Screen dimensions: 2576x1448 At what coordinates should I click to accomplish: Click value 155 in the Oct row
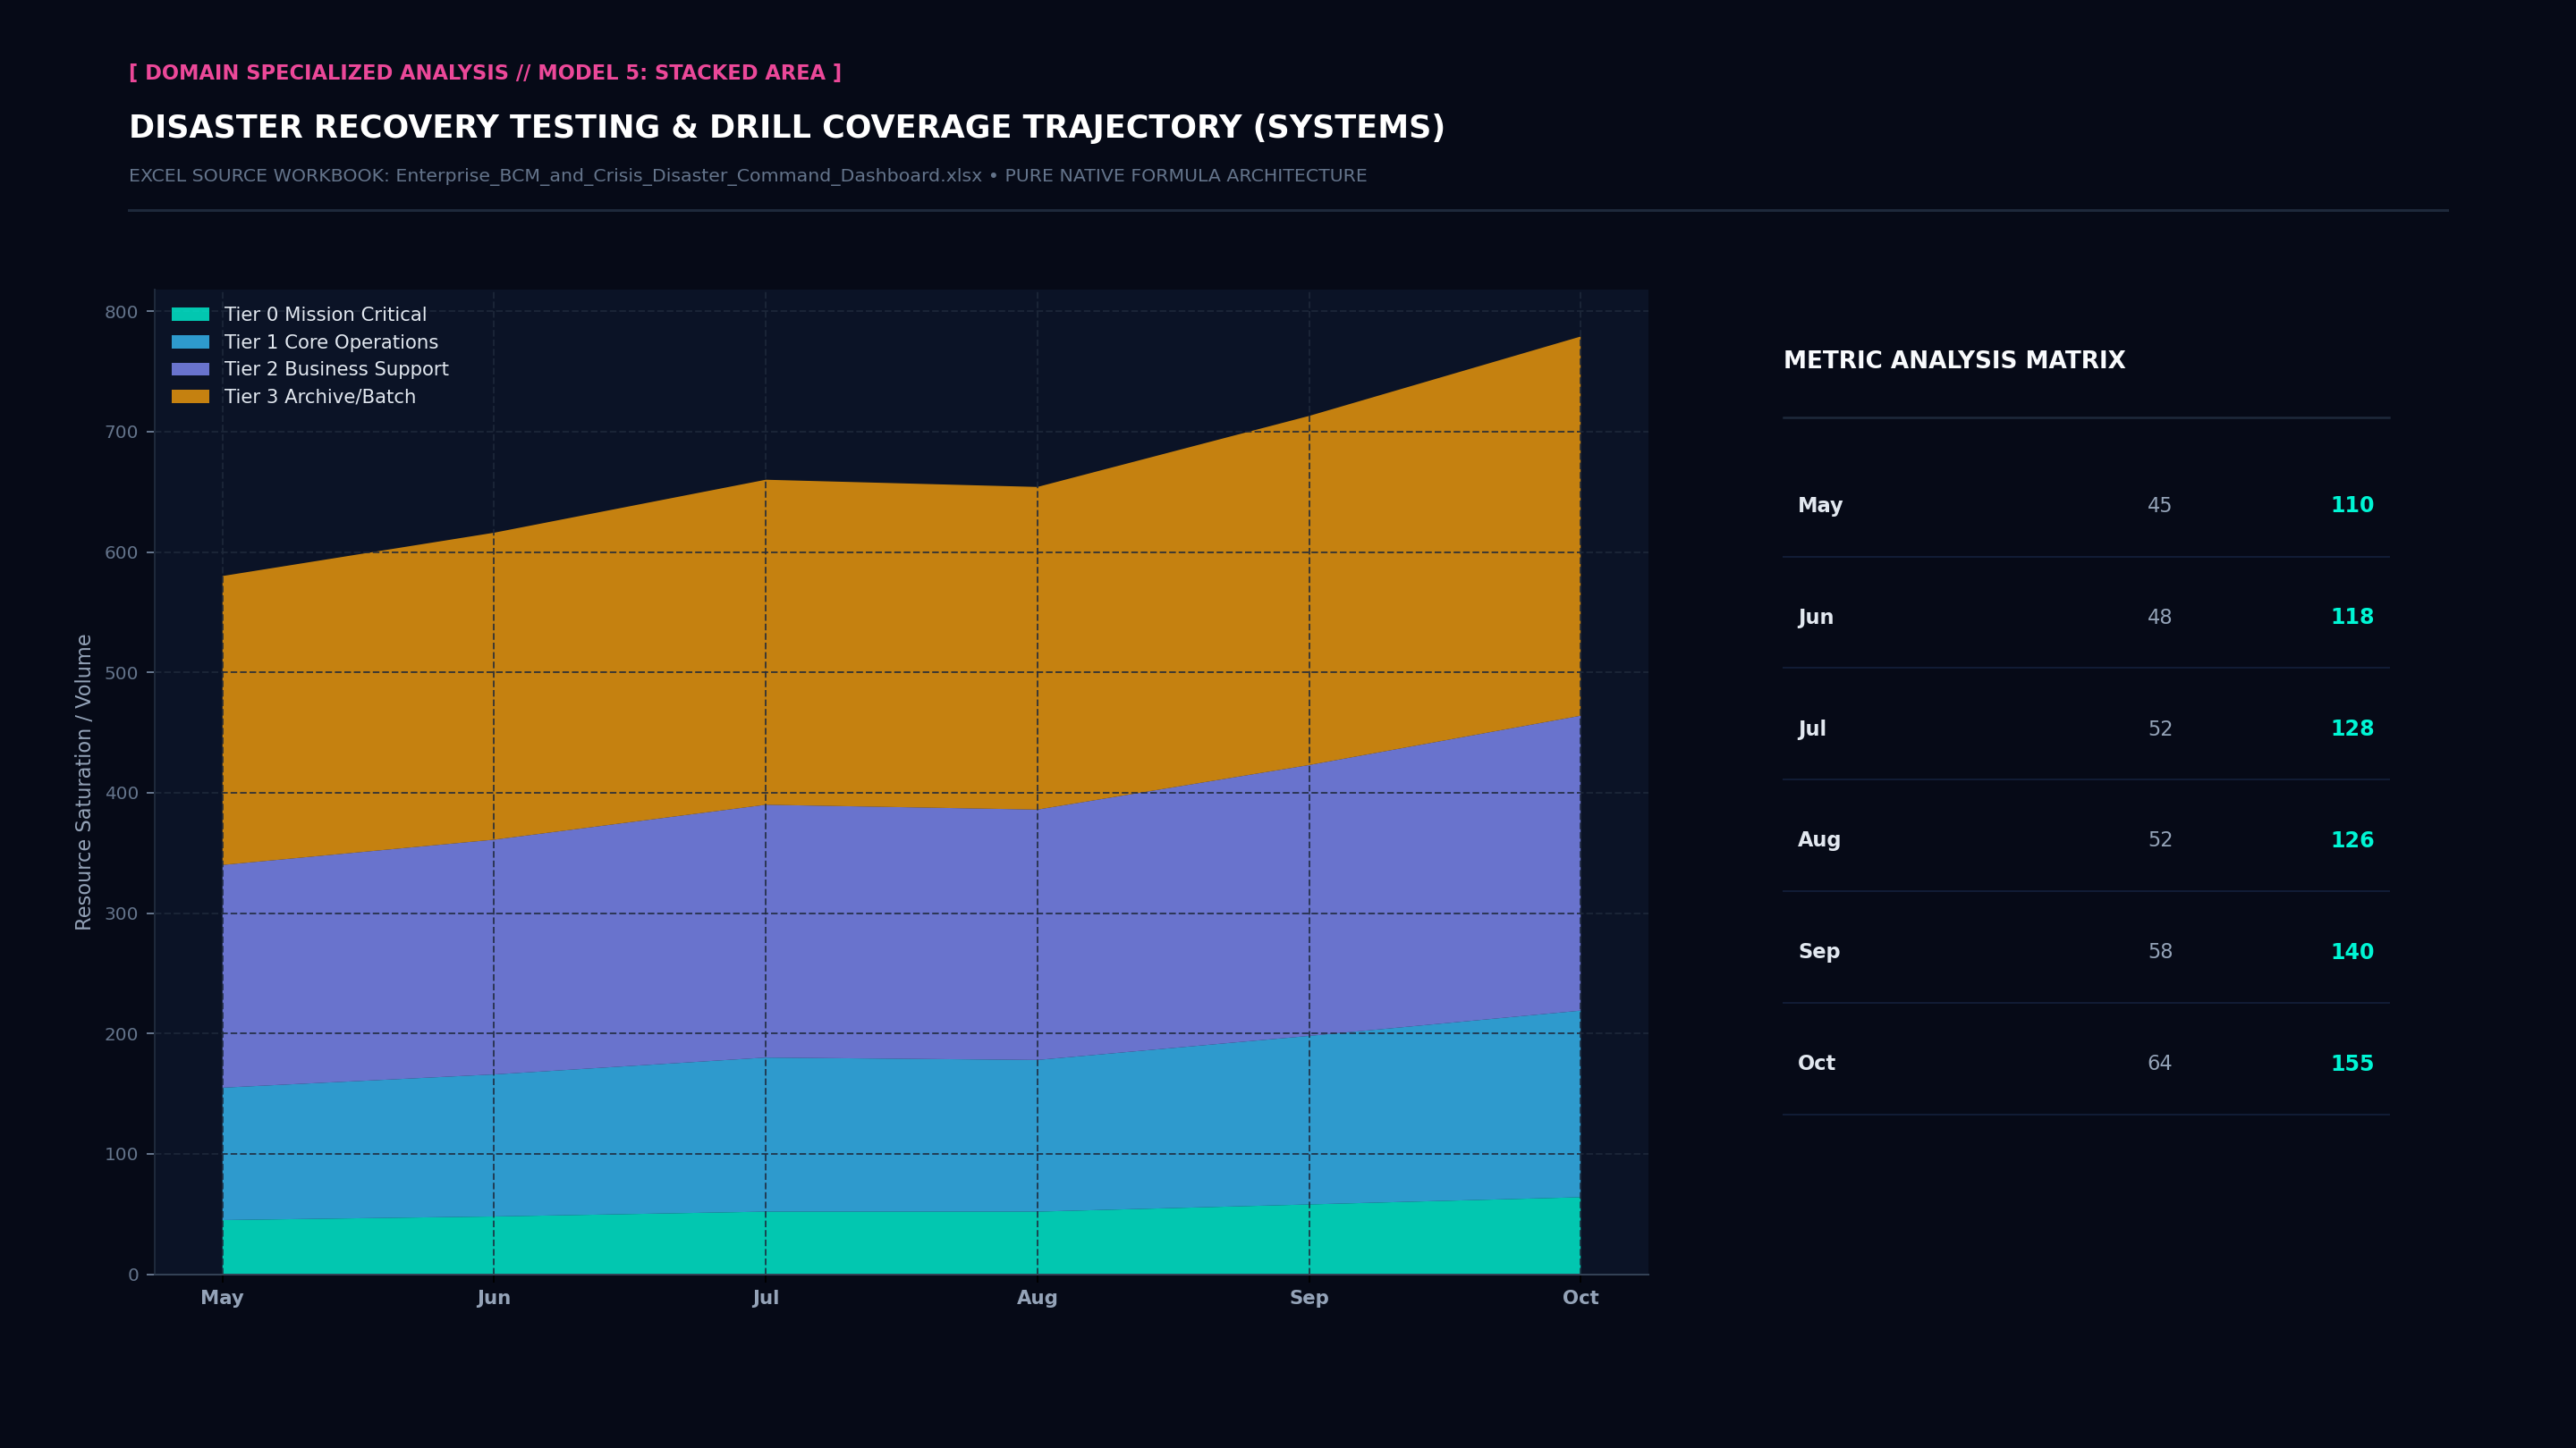tap(2352, 1065)
